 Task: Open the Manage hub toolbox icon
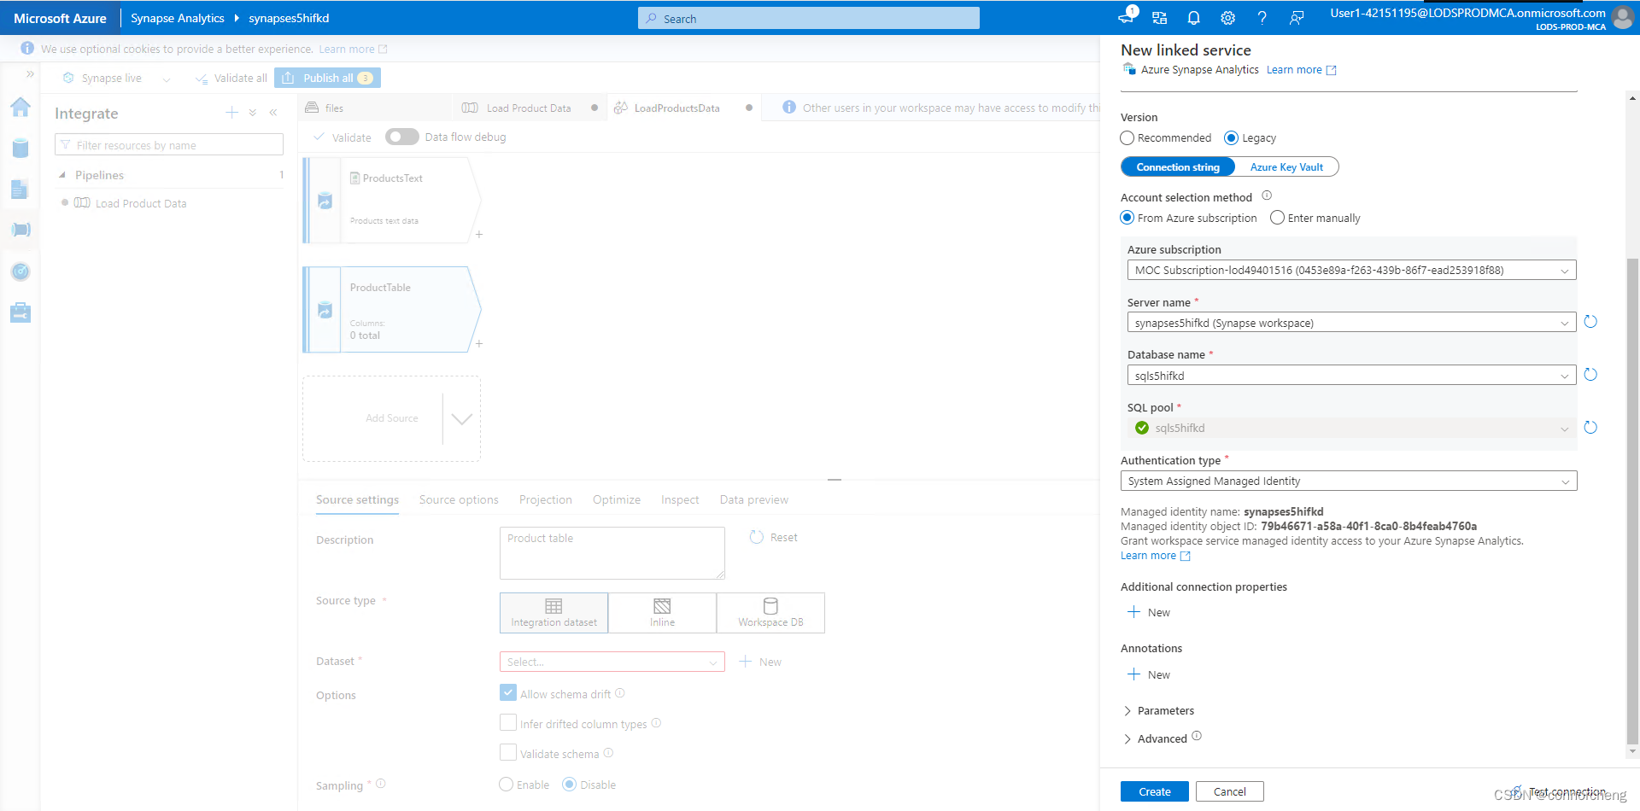point(20,312)
